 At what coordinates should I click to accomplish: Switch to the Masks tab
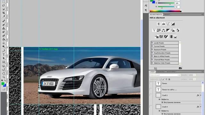(167, 14)
